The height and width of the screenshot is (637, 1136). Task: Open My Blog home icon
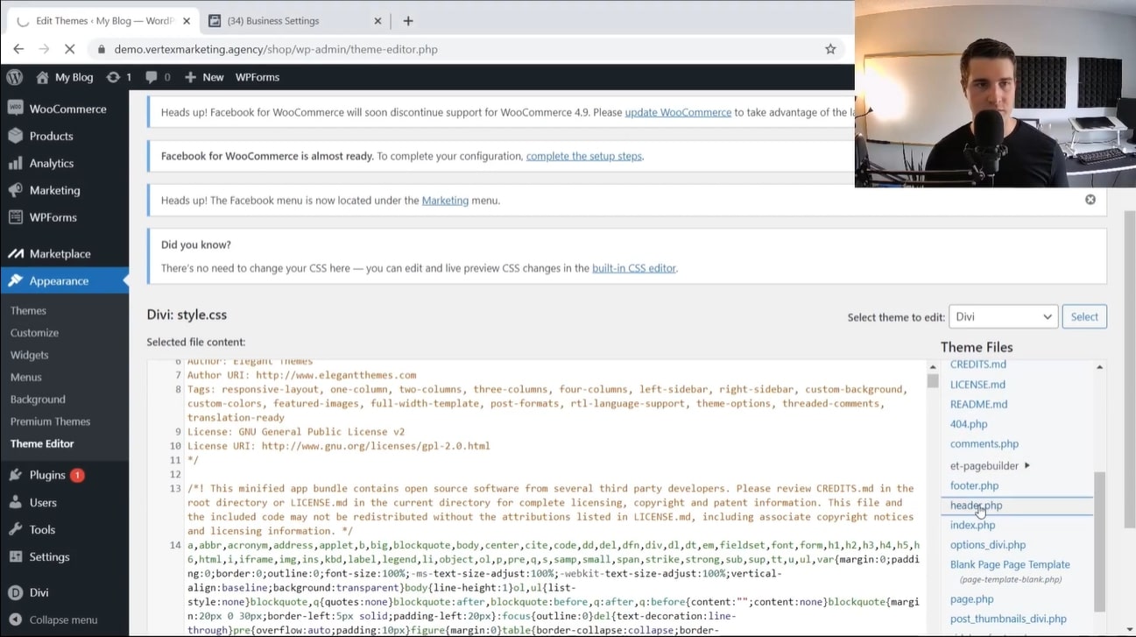[x=42, y=77]
